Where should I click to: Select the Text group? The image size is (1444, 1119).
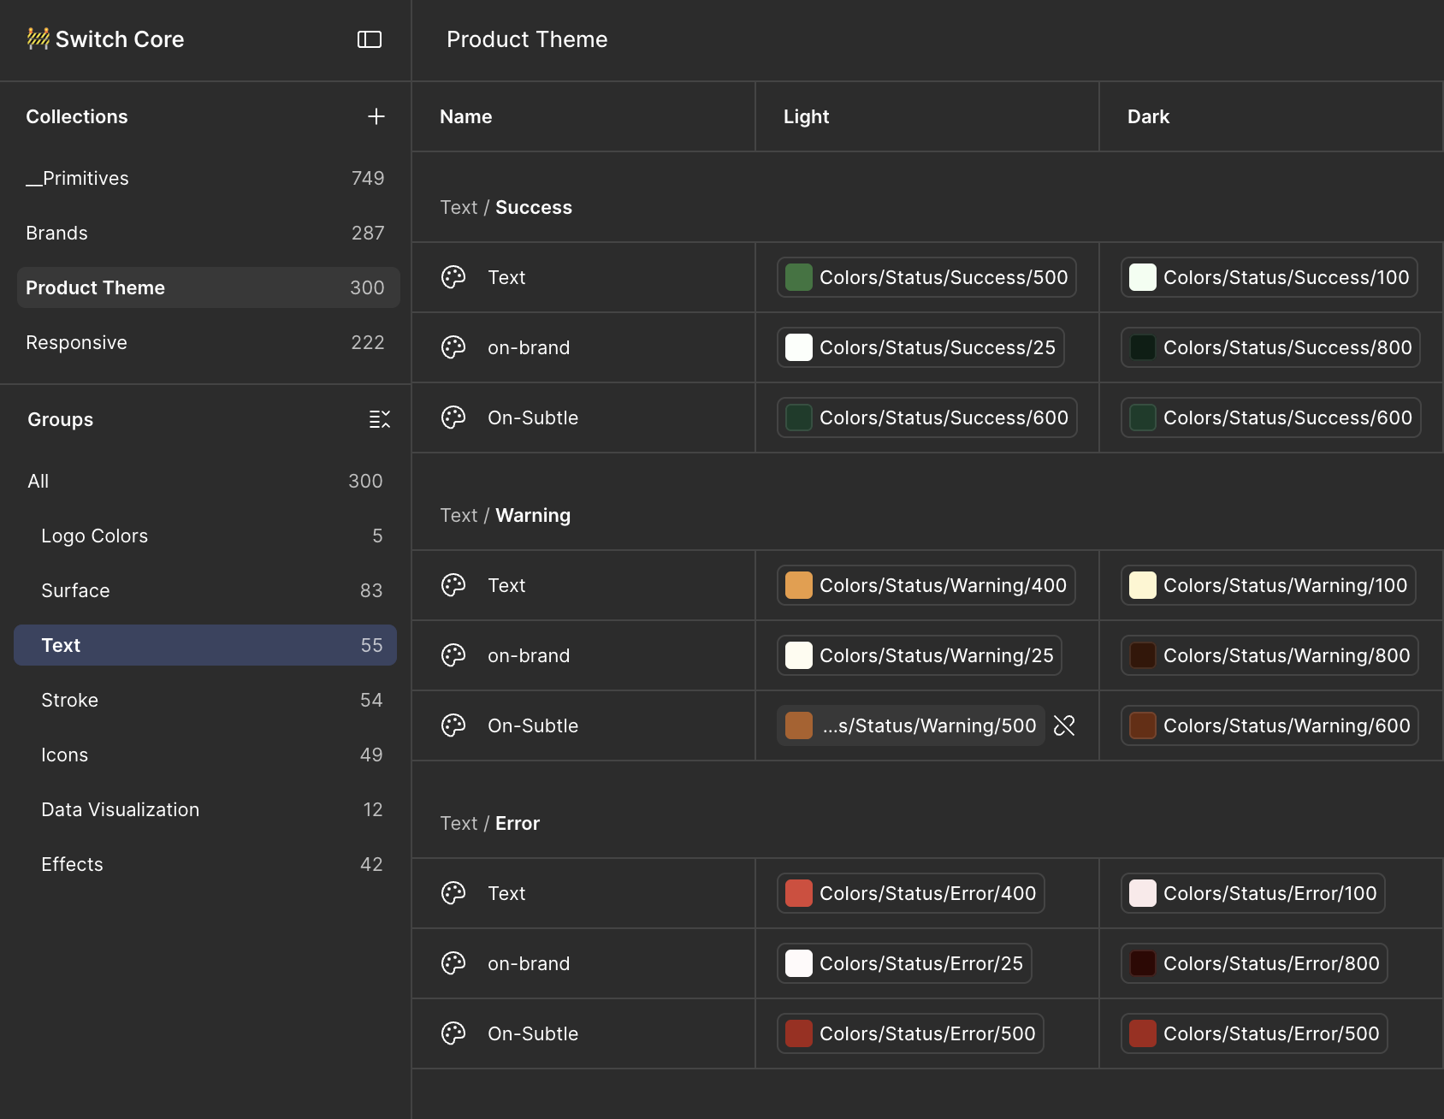click(x=205, y=645)
